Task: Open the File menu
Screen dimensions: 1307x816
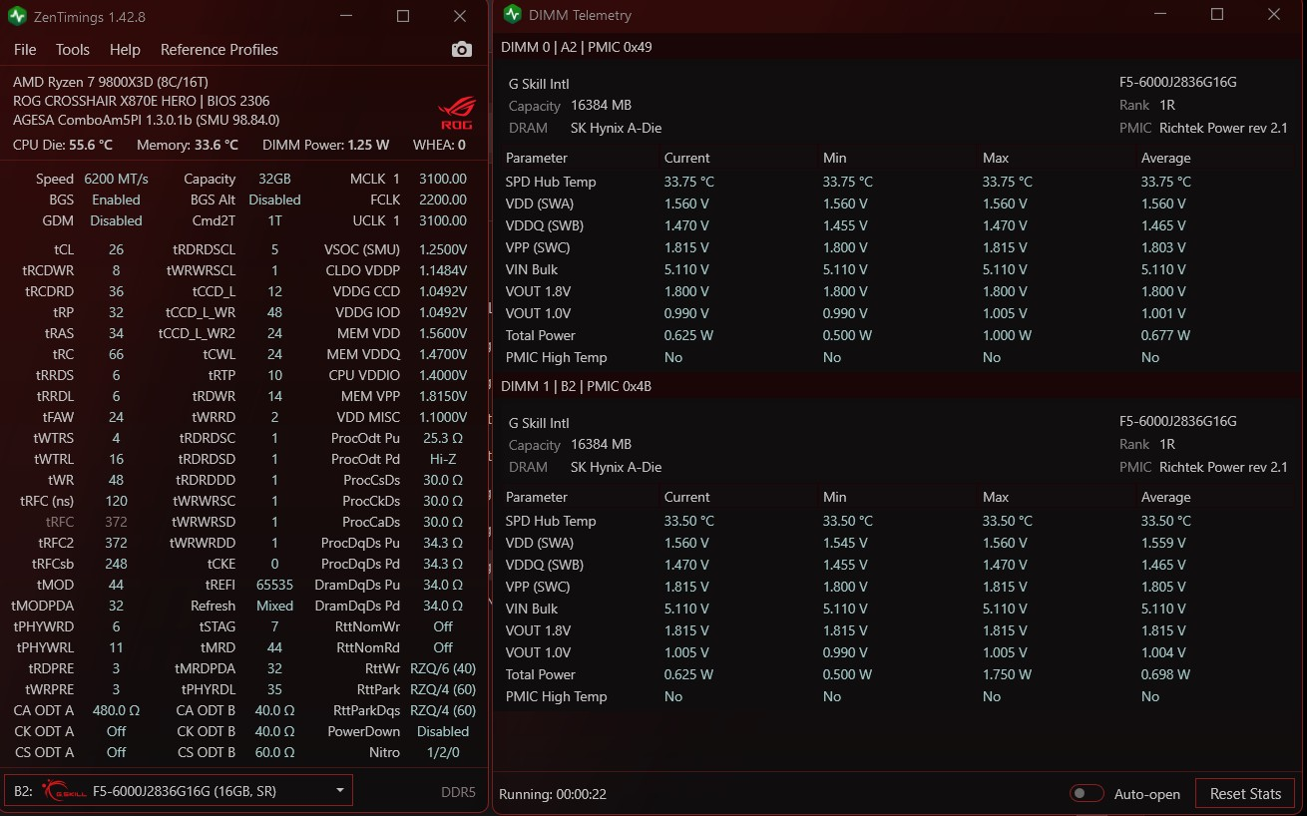Action: 25,50
